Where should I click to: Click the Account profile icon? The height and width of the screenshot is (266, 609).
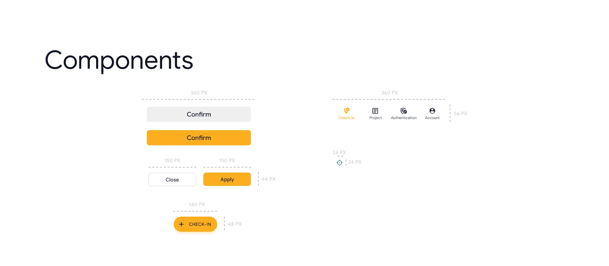point(432,111)
